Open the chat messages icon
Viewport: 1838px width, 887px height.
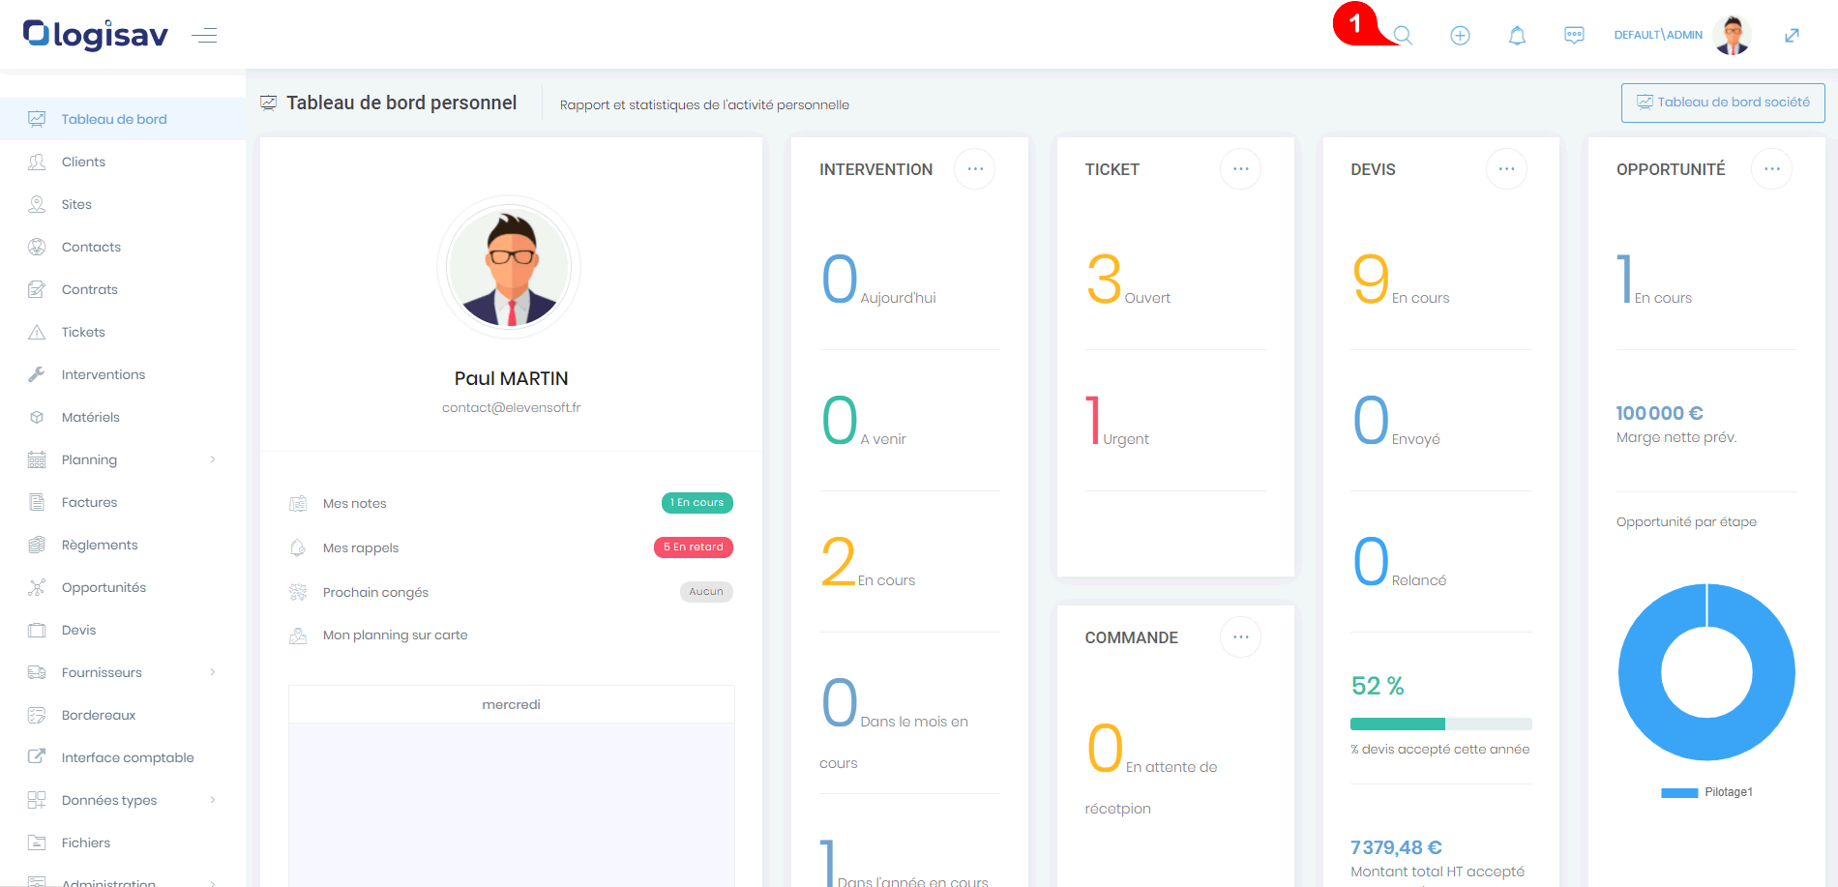[x=1574, y=36]
